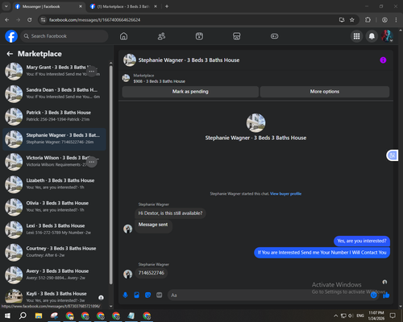Go to the Home feed icon
The height and width of the screenshot is (322, 403).
click(123, 36)
